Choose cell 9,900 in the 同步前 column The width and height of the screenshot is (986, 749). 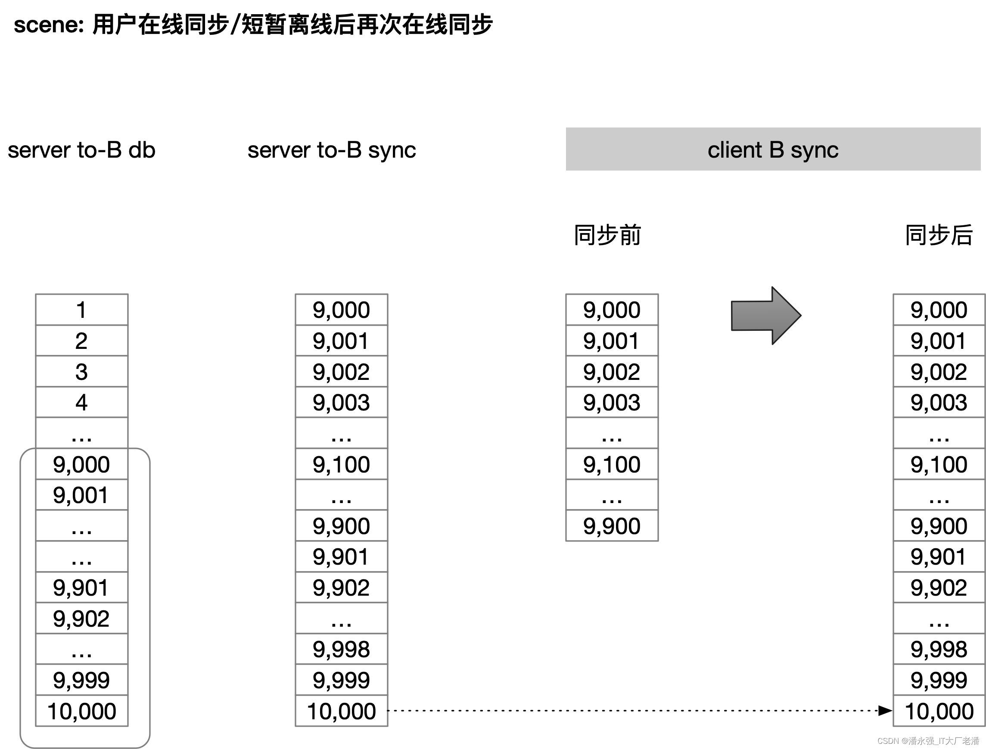(612, 525)
